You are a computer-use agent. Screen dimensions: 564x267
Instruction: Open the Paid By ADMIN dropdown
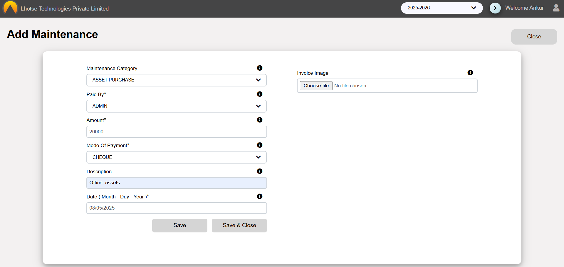(177, 106)
